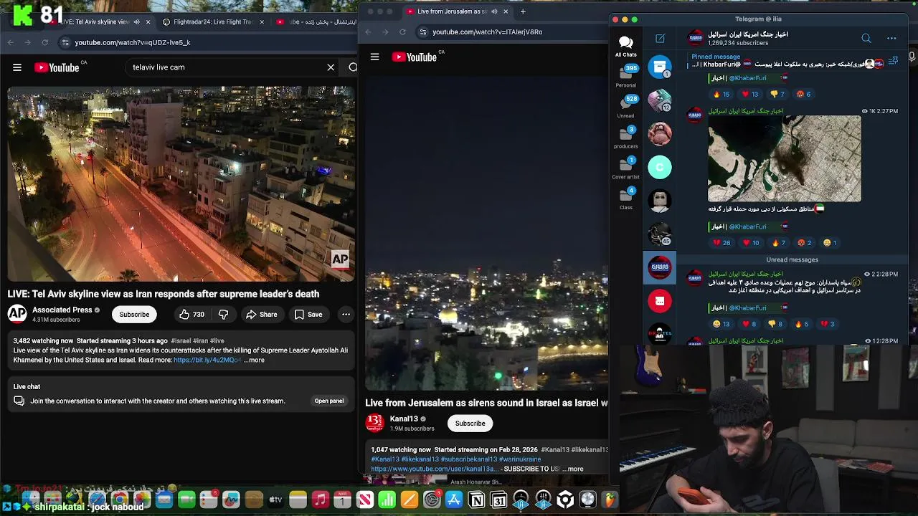Open the pinned messages list icon
Viewport: 918px width, 516px height.
point(893,61)
